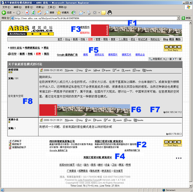The height and width of the screenshot is (192, 193).
Task: Click the 下一篇 next topic link
Action: 177,59
